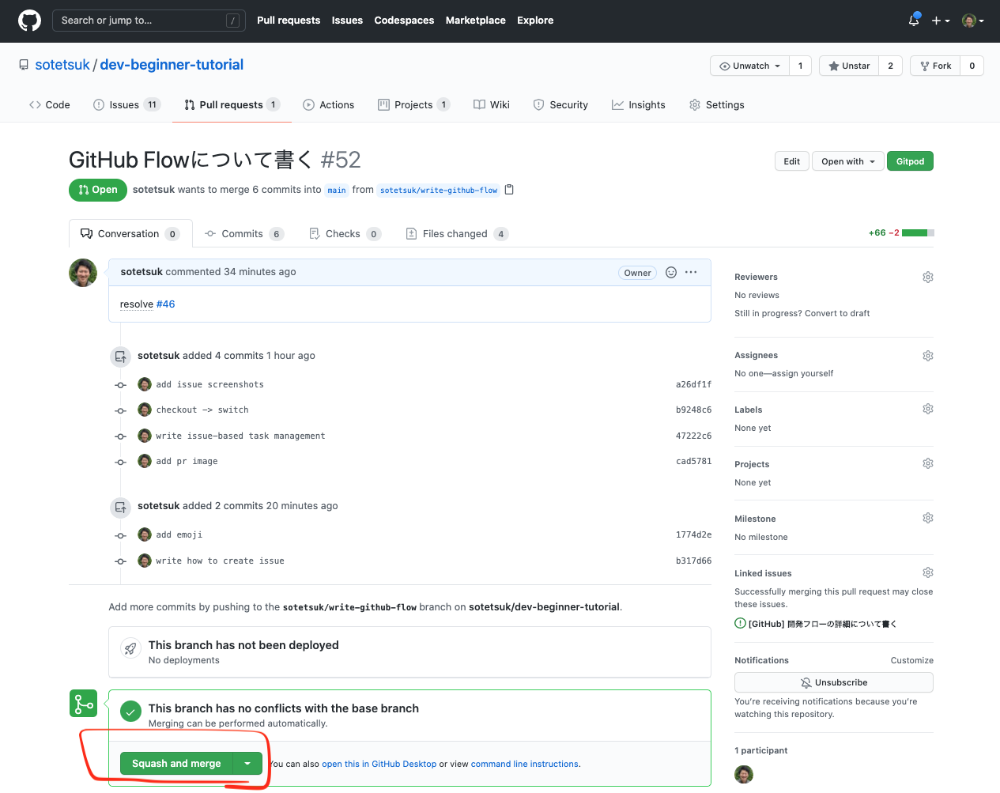View command line instructions
The image size is (1000, 793).
coord(525,765)
